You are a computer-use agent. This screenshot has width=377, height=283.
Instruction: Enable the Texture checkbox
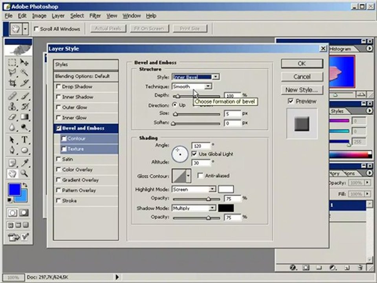point(64,149)
